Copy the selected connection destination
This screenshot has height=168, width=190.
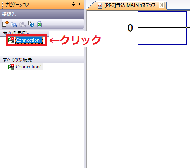14,24
